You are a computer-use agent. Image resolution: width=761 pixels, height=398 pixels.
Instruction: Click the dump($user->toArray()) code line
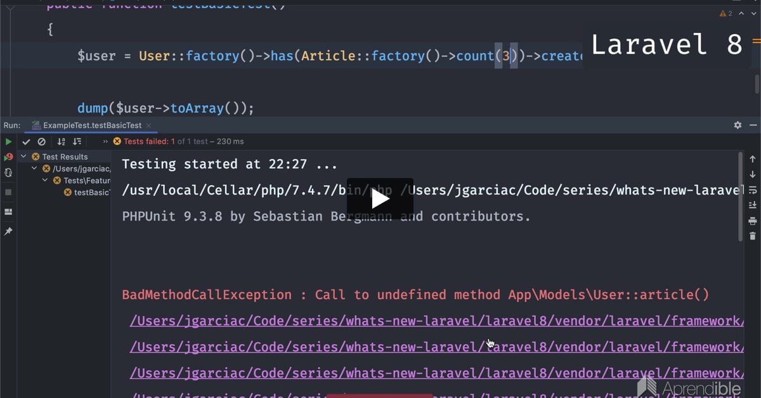(x=166, y=108)
